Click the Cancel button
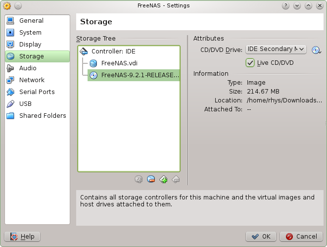The width and height of the screenshot is (327, 247). 301,237
